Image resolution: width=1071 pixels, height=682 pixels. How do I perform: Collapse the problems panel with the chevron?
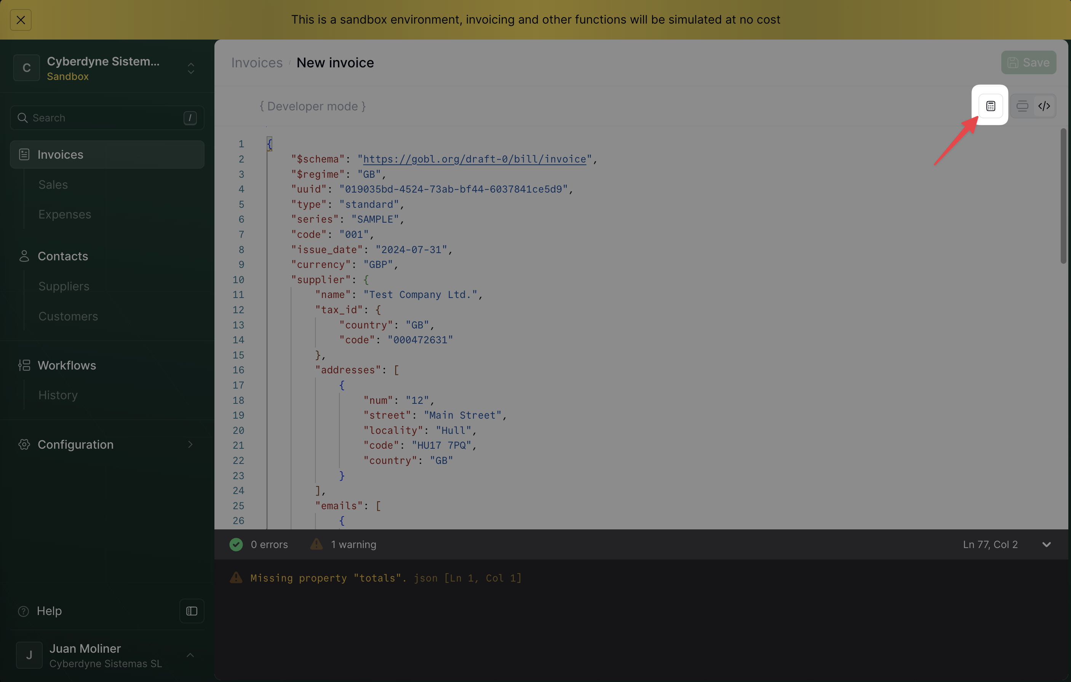click(x=1047, y=544)
